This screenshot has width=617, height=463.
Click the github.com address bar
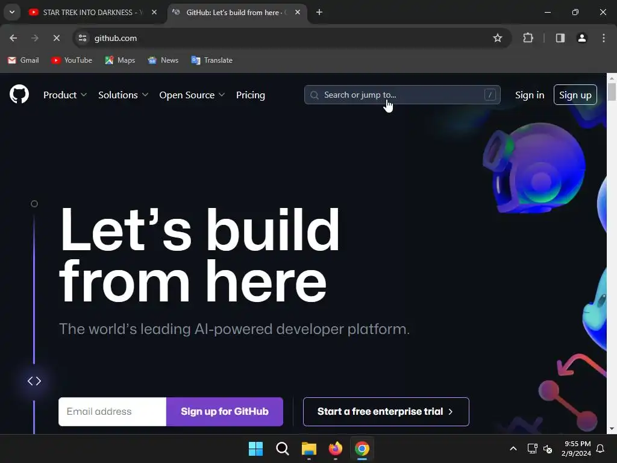point(291,38)
